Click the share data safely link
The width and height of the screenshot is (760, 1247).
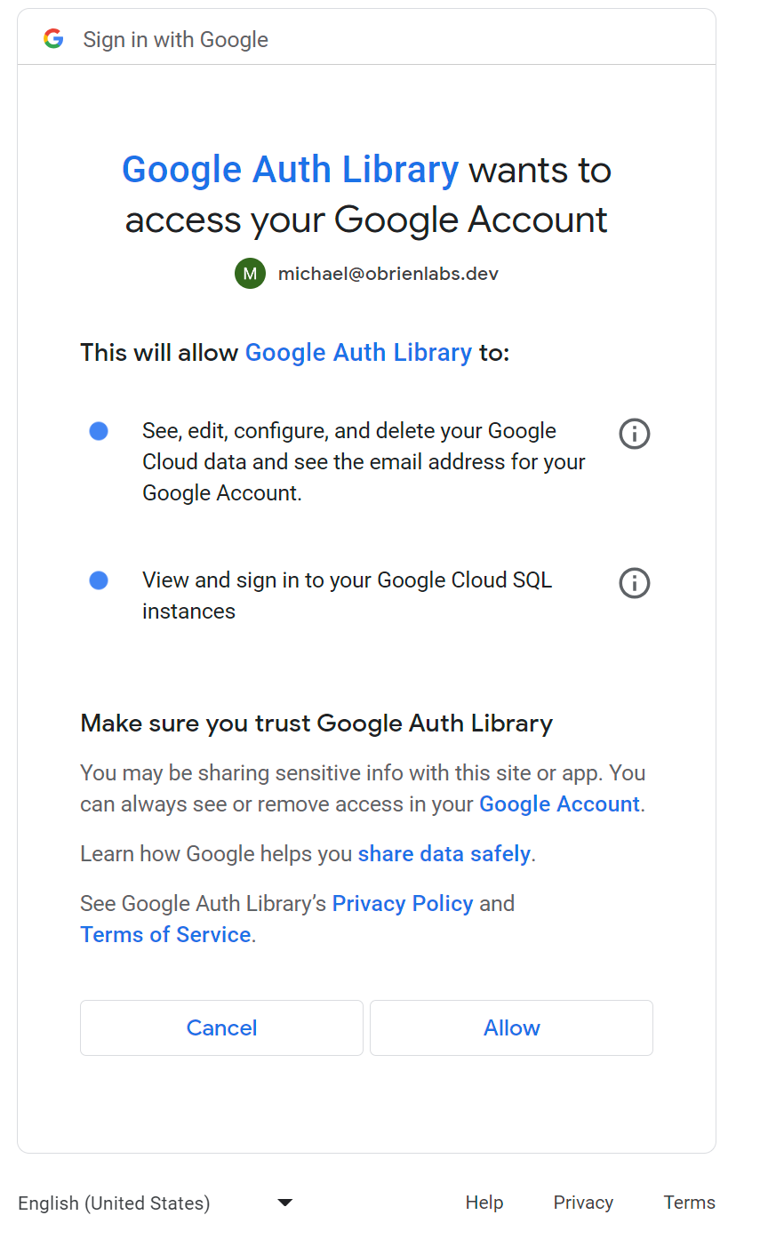(x=444, y=853)
